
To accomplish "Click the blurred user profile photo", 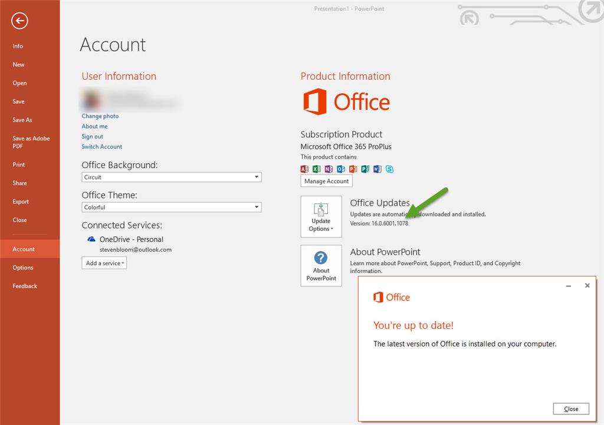I will 91,99.
